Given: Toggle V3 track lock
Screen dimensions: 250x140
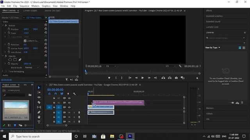Looking at the screenshot, I should (54, 98).
